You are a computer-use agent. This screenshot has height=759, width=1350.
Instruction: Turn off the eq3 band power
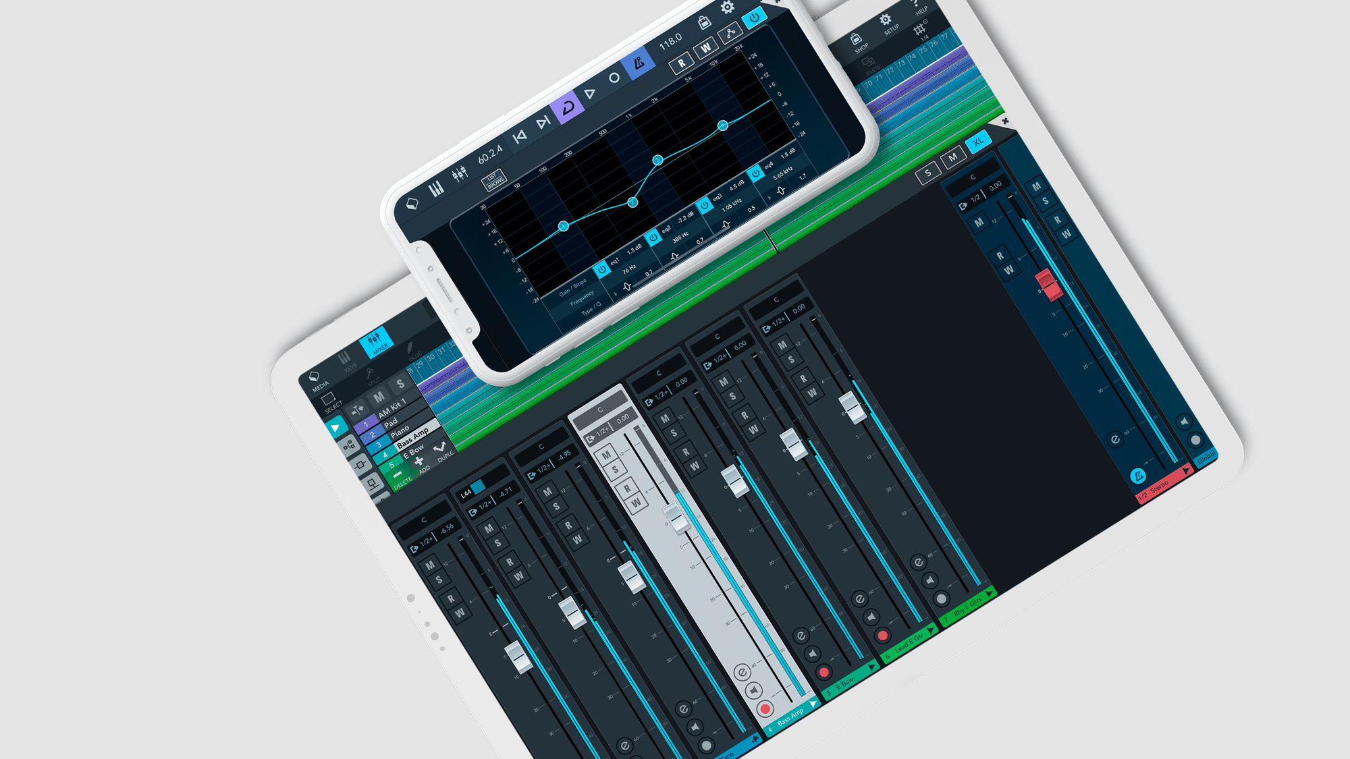click(704, 204)
